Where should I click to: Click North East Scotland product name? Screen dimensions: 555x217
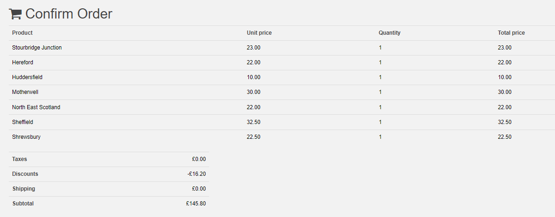click(x=36, y=107)
